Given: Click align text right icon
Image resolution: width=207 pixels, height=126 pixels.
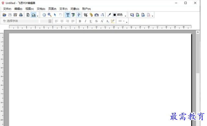Looking at the screenshot, I should [68, 21].
